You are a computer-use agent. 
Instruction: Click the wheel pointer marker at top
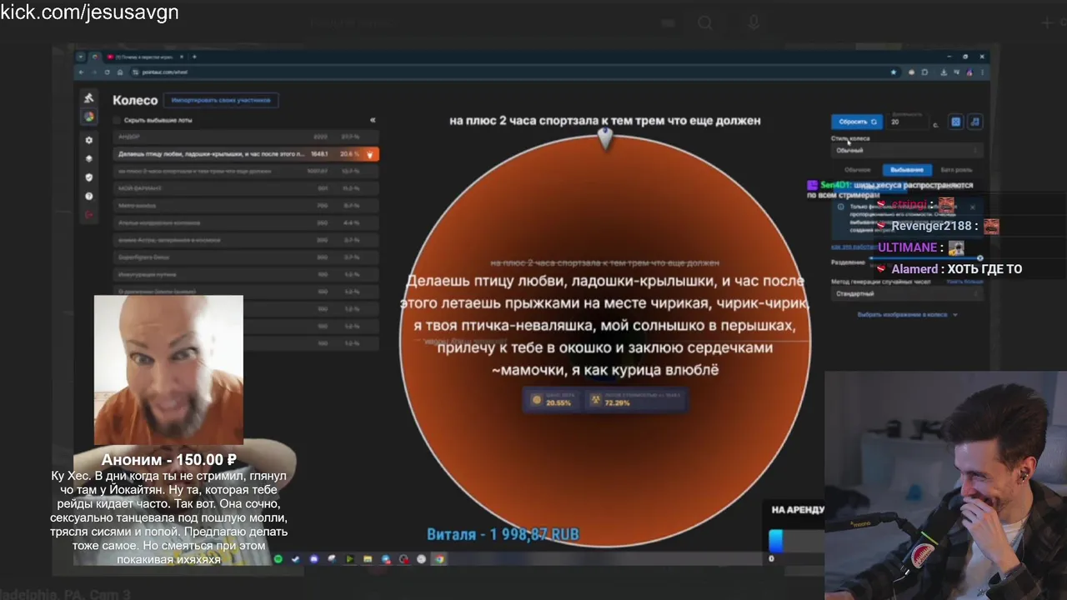click(x=605, y=139)
